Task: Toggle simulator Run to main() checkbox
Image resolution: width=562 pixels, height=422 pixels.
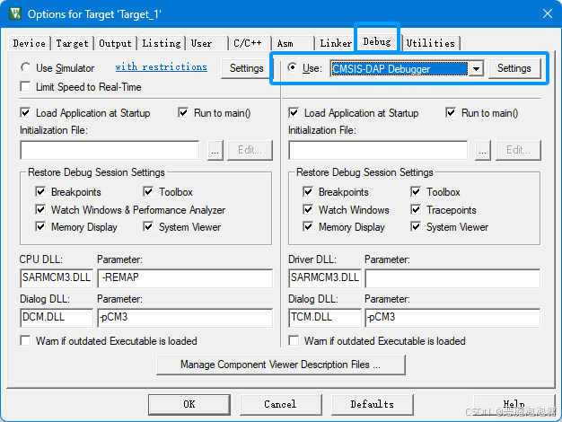Action: click(x=183, y=112)
